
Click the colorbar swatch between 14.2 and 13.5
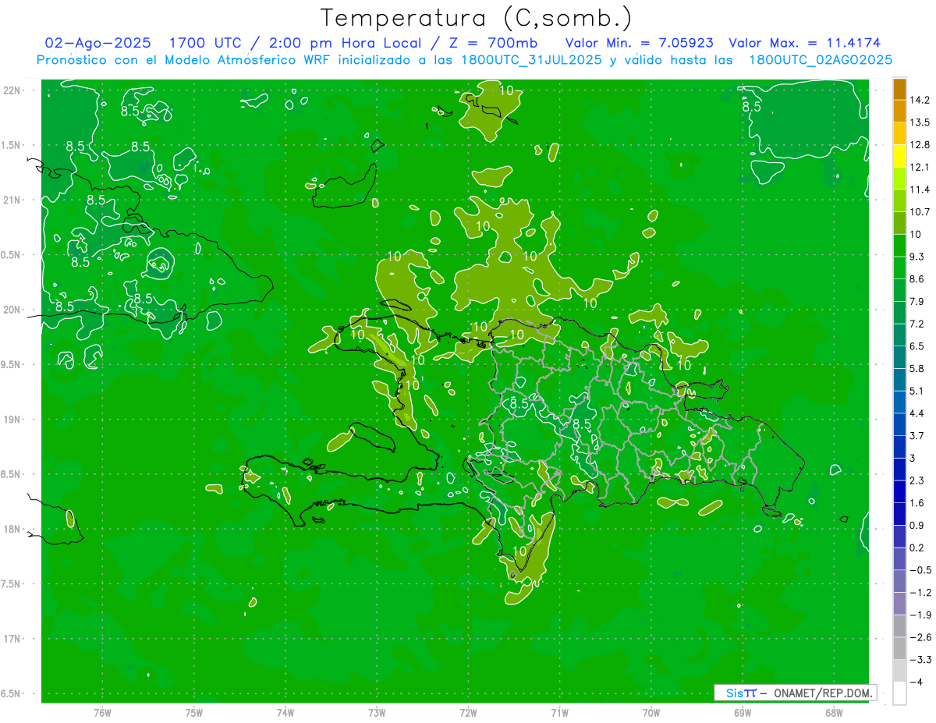point(899,111)
